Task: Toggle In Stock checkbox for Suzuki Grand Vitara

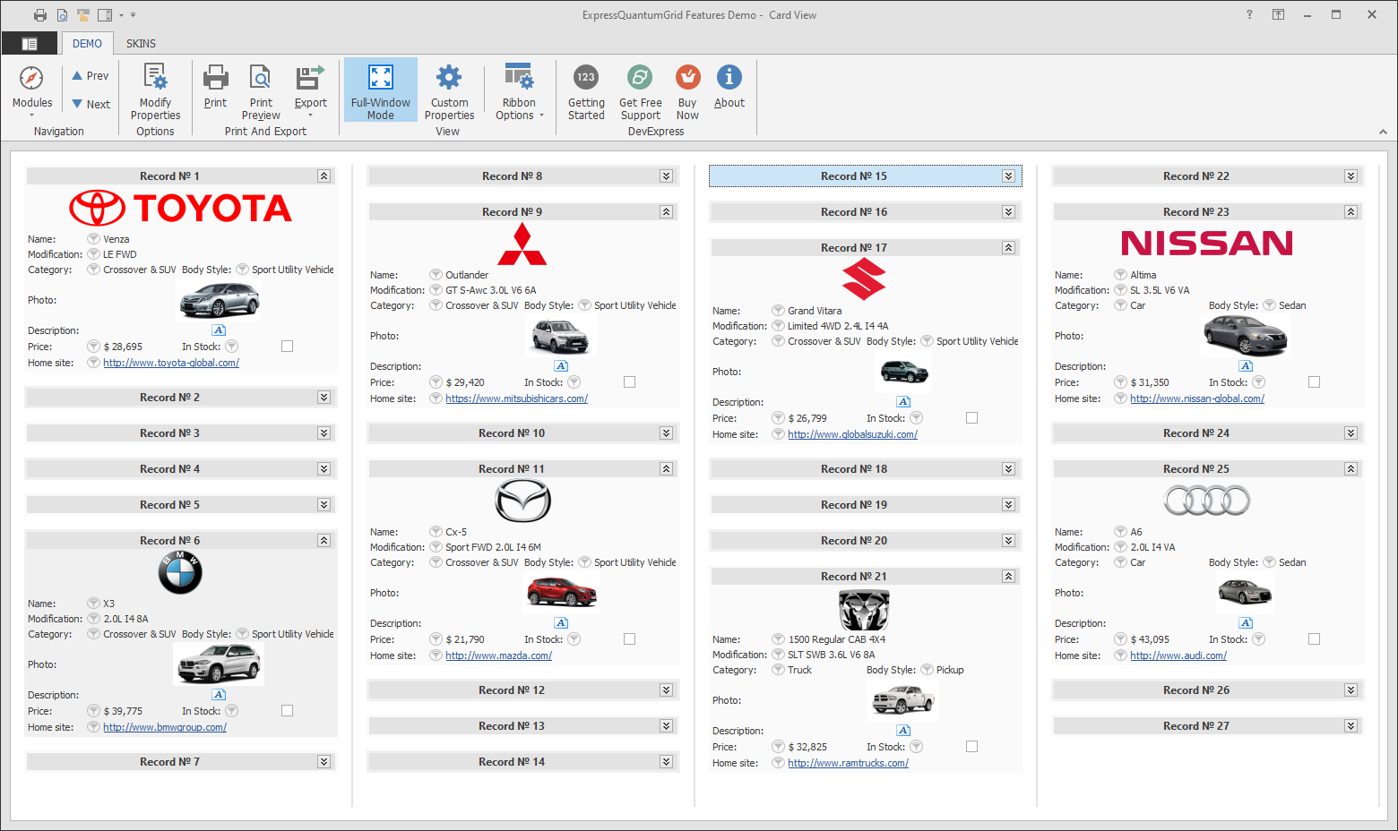Action: point(971,417)
